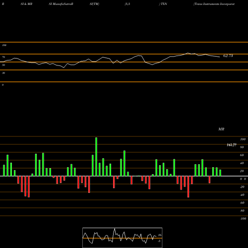Click the MR label above the bar chart
Image resolution: width=248 pixels, height=248 pixels.
221,129
